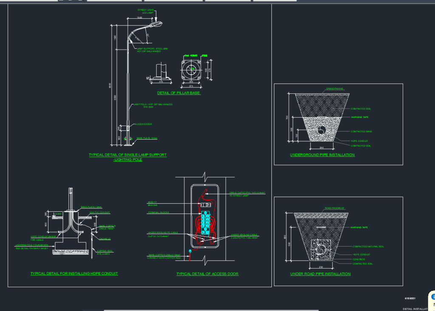Select the 'Typical Detail for Installing HDPE Conduit' title
The width and height of the screenshot is (435, 311).
tap(74, 274)
